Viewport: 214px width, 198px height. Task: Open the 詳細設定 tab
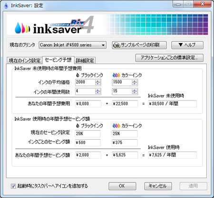pos(85,61)
